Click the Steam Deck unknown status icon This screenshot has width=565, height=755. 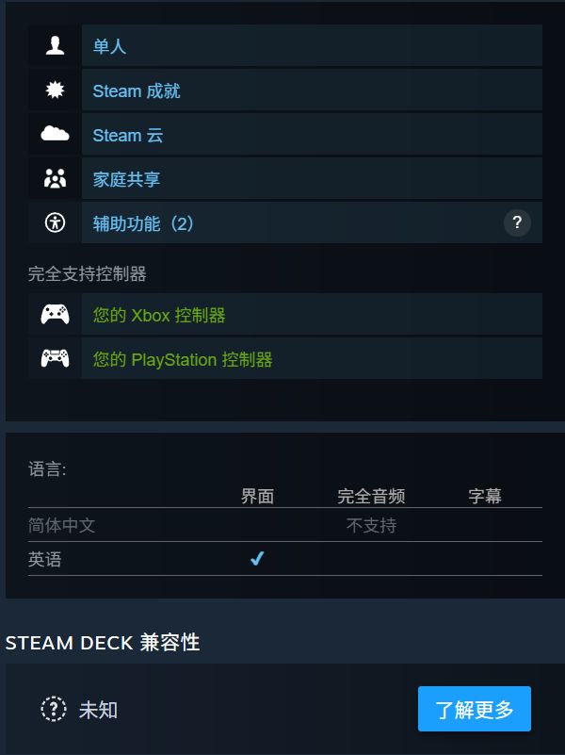coord(54,710)
